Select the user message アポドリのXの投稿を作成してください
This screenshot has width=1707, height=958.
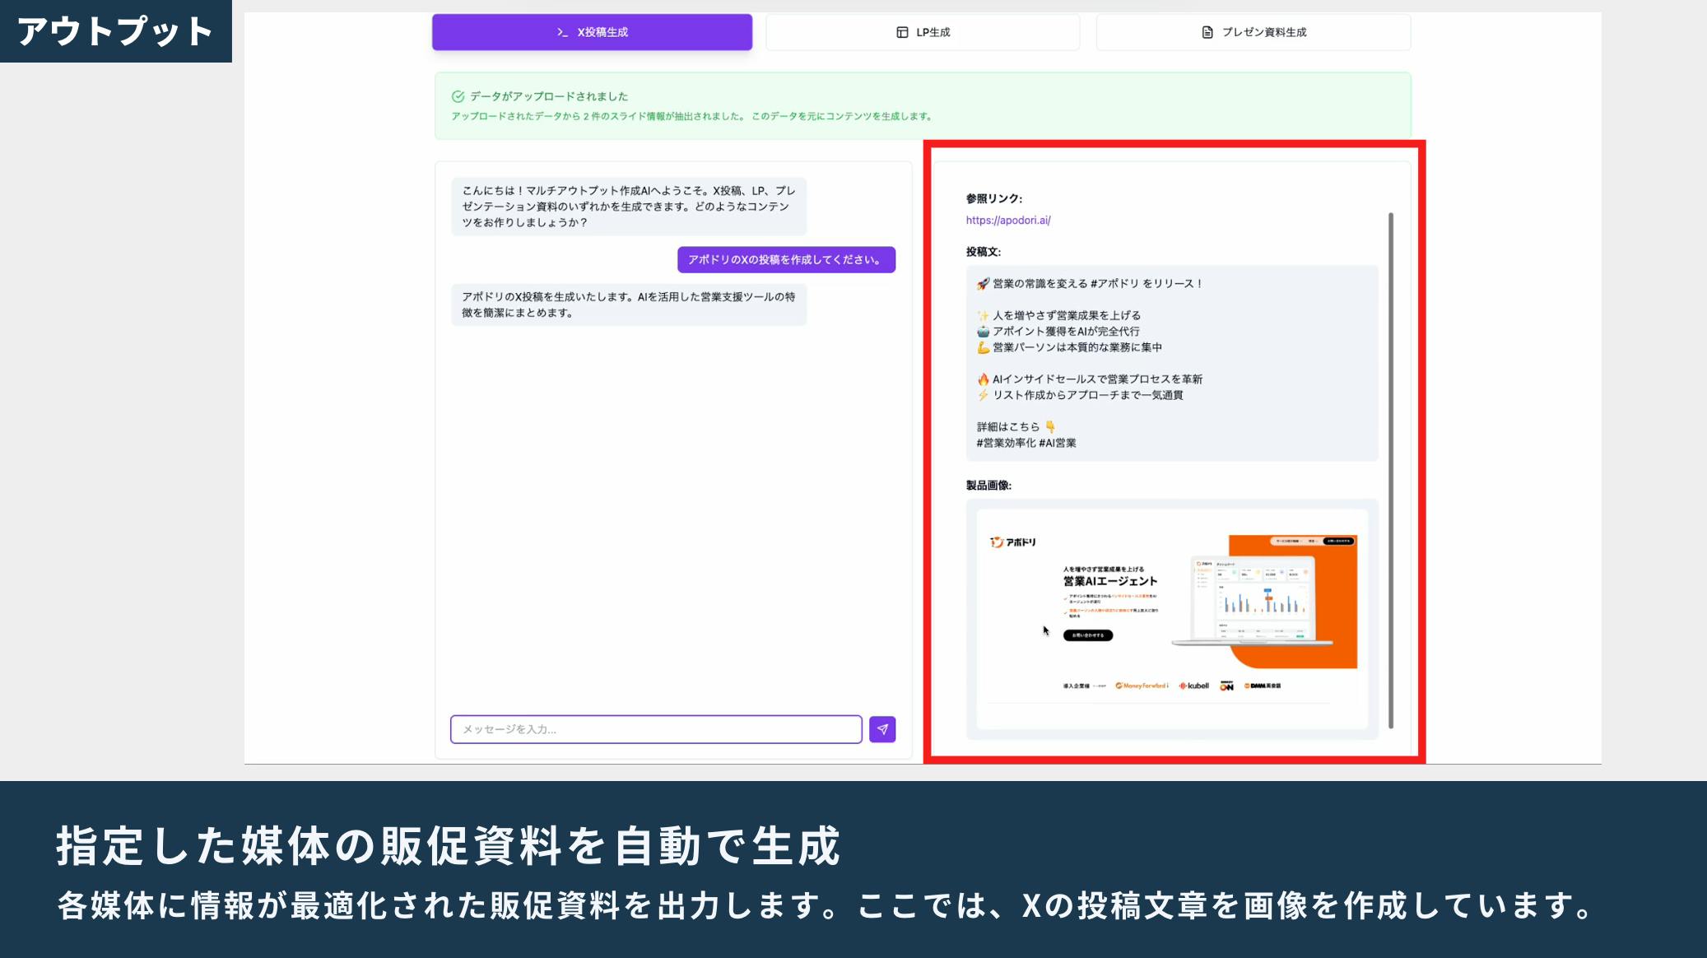pos(786,260)
